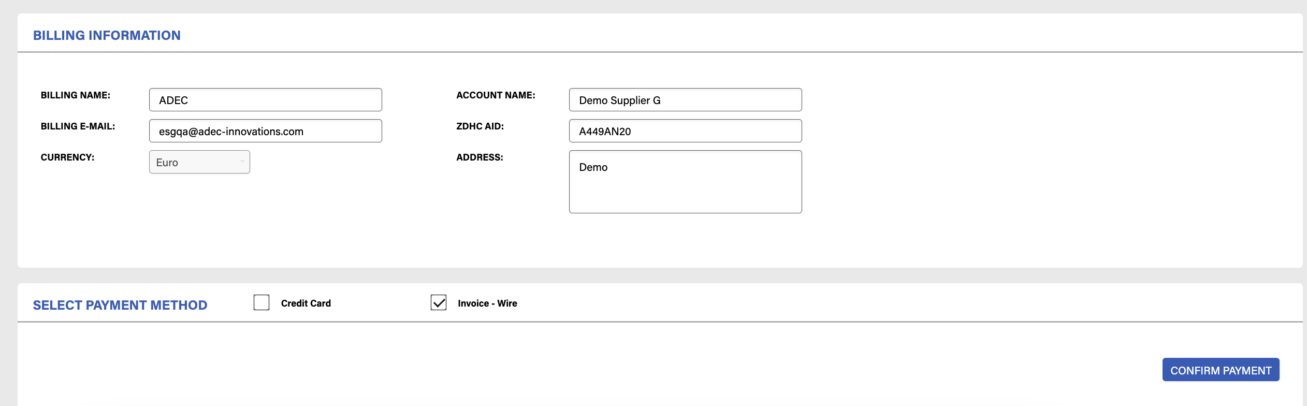1307x406 pixels.
Task: Click the Invoice - Wire label text
Action: click(487, 303)
